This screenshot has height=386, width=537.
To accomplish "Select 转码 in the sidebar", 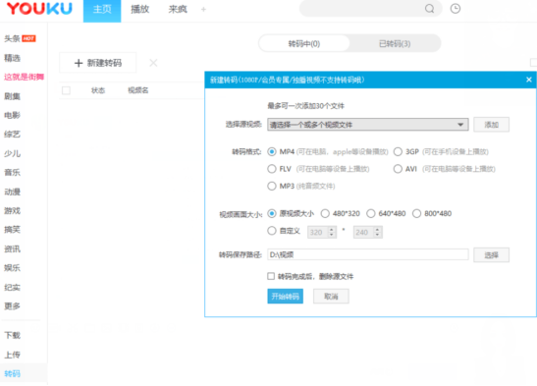I will click(13, 373).
